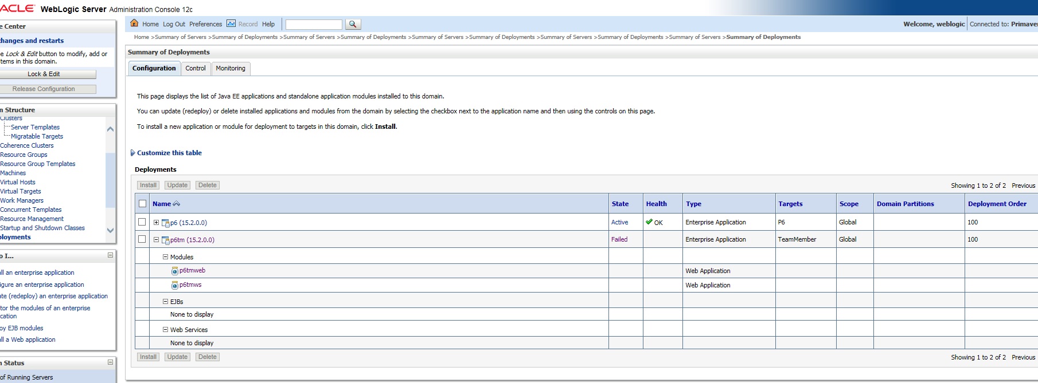This screenshot has width=1038, height=383.
Task: Click the p6tmweb web module icon
Action: 175,271
